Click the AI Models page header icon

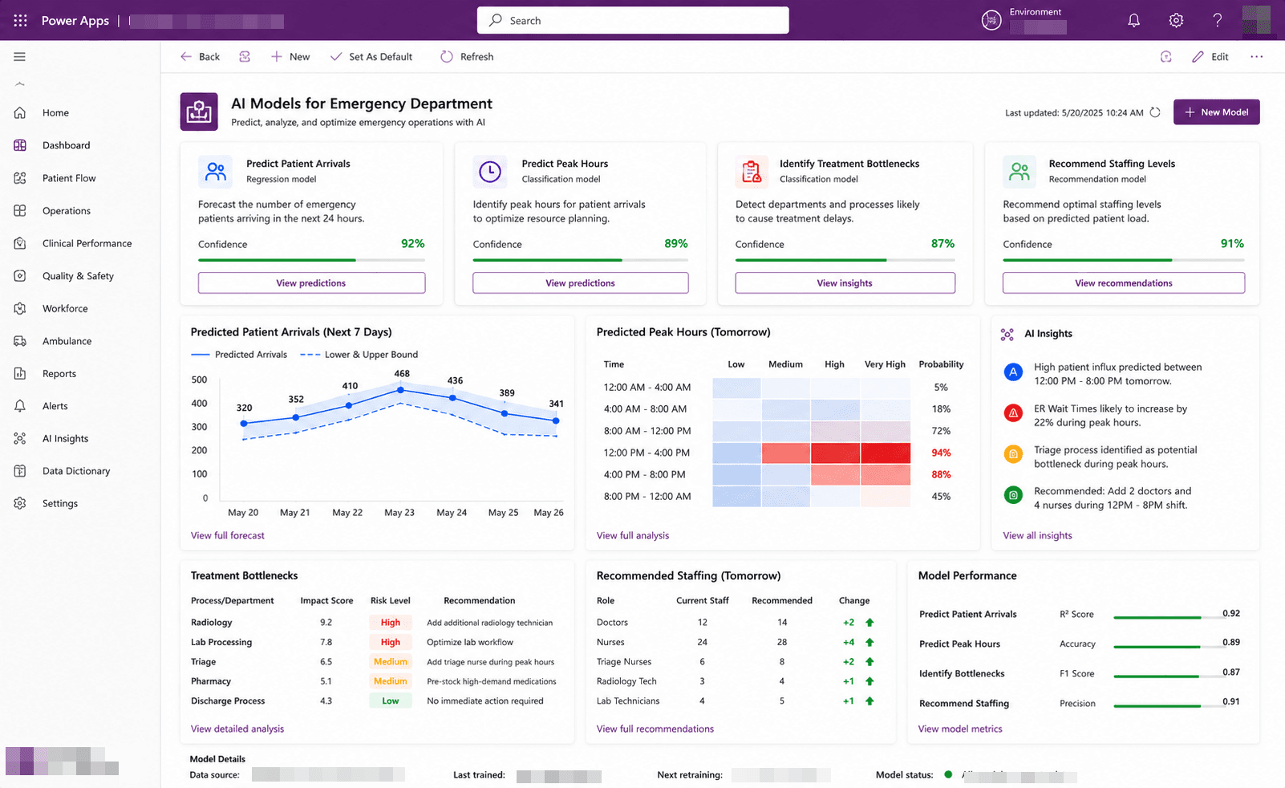199,112
